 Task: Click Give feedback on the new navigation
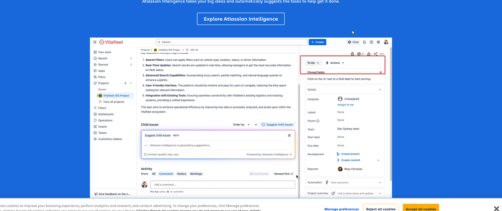click(x=113, y=194)
